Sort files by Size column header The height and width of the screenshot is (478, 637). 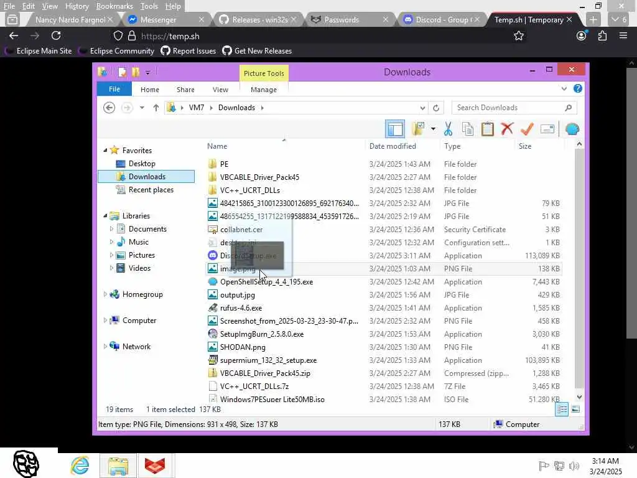[x=539, y=146]
